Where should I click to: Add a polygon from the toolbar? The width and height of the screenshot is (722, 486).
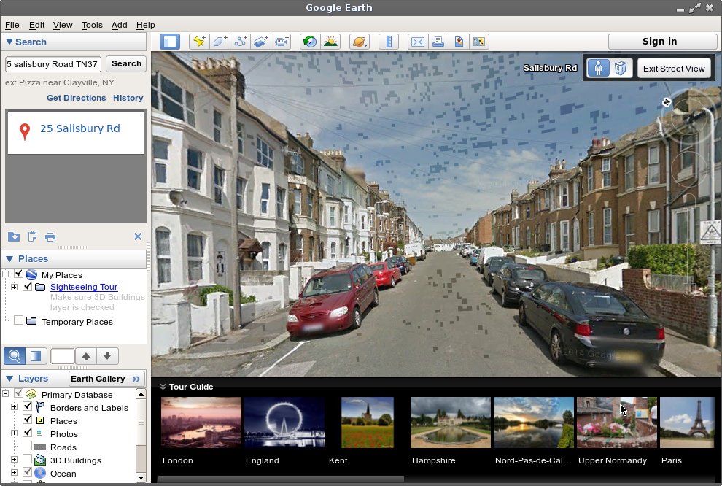(220, 42)
